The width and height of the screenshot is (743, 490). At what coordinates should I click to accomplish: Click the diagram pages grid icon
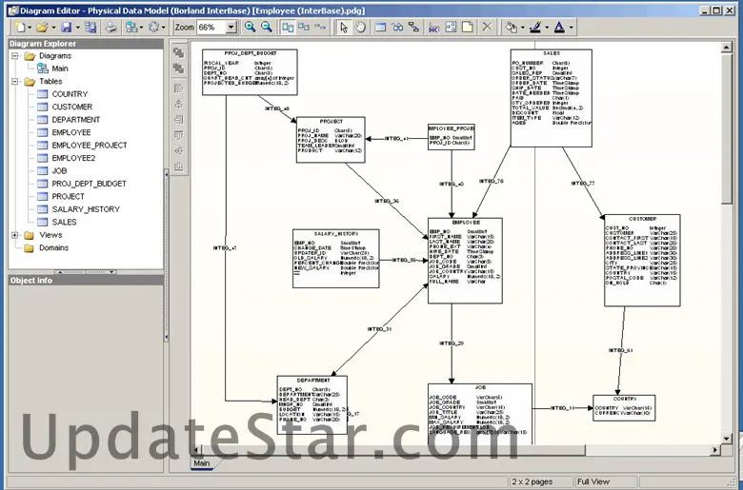tap(451, 27)
